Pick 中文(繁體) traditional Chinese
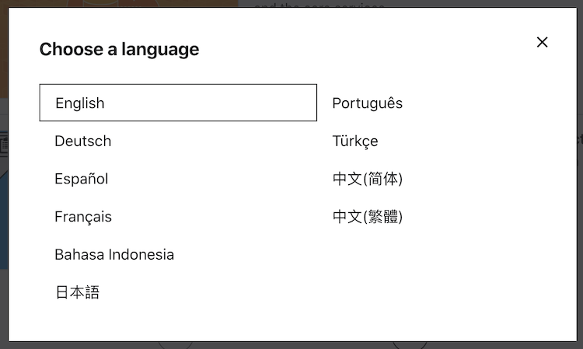Screen dimensions: 583x349 click(368, 217)
